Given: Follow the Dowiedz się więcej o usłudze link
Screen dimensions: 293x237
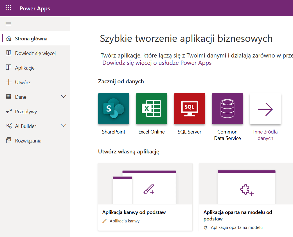Looking at the screenshot, I should click(157, 63).
